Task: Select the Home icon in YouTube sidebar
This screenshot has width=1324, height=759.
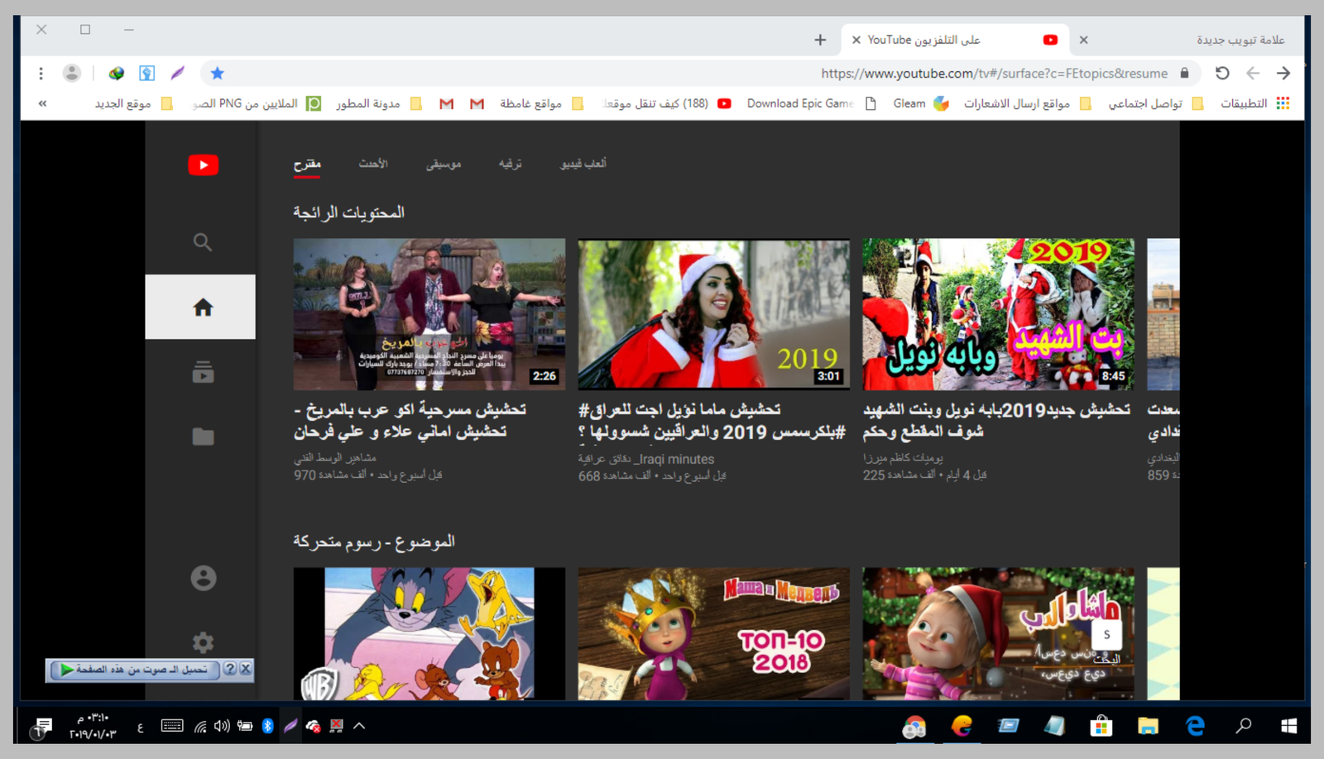Action: [x=202, y=308]
